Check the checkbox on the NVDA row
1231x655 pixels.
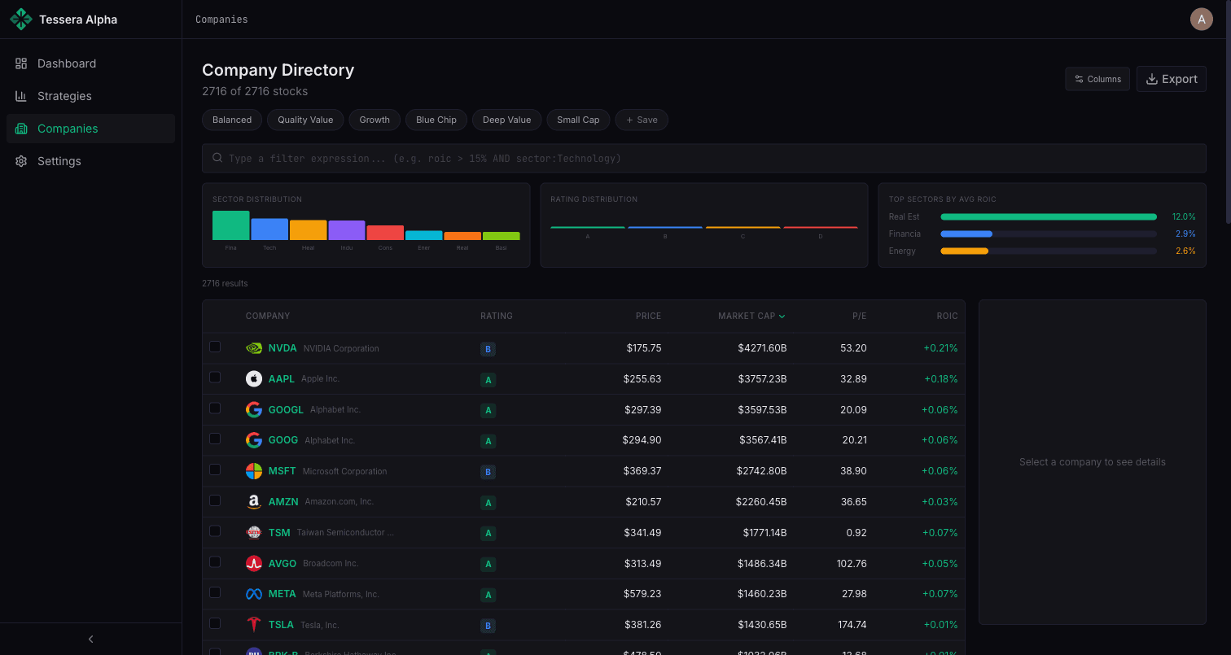pos(215,347)
